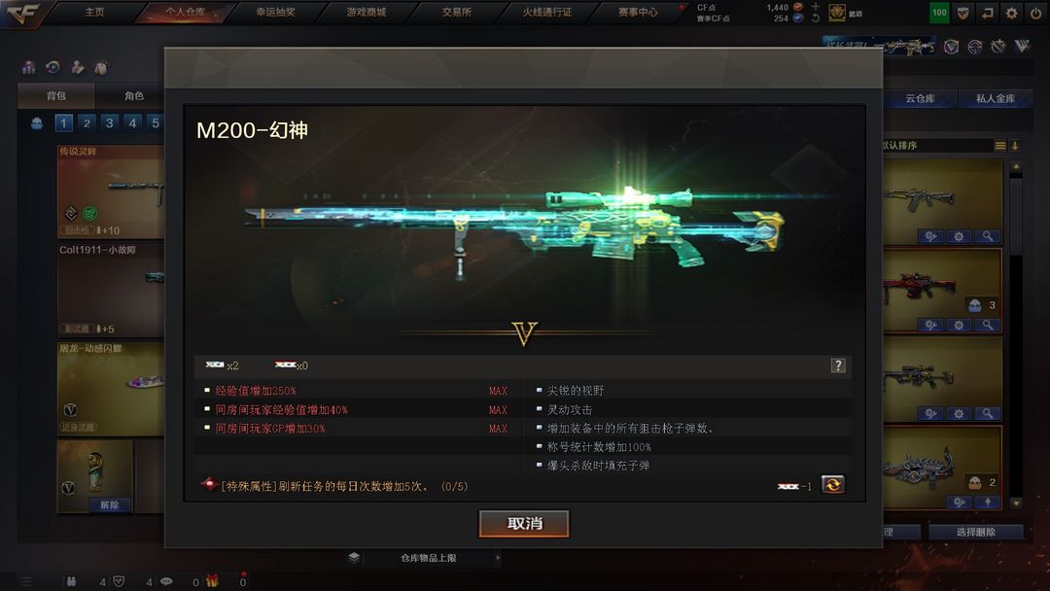Image resolution: width=1050 pixels, height=591 pixels.
Task: Click the CF logo at top left
Action: (22, 14)
